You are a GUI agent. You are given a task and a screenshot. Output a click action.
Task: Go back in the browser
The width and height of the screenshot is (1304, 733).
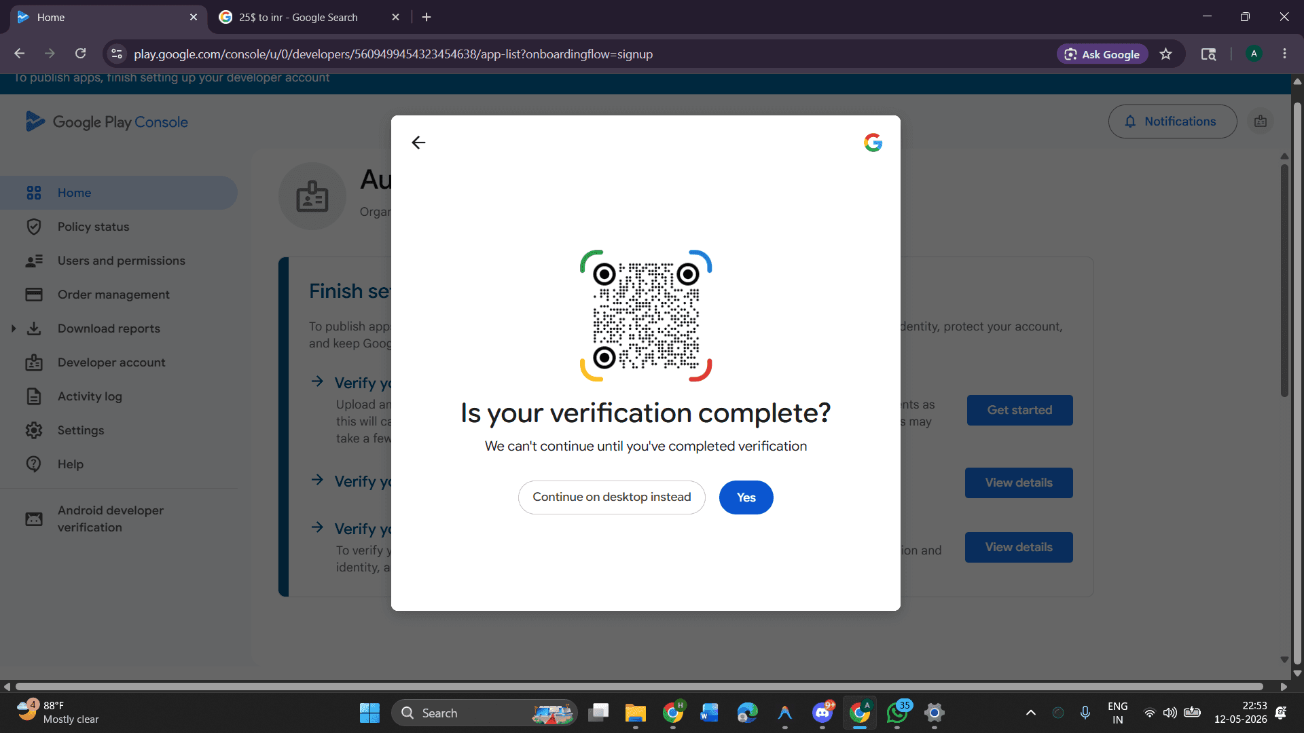pos(19,54)
